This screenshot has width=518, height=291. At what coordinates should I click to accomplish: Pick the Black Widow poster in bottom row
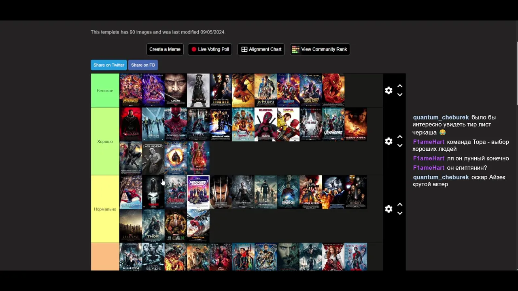[x=333, y=257]
